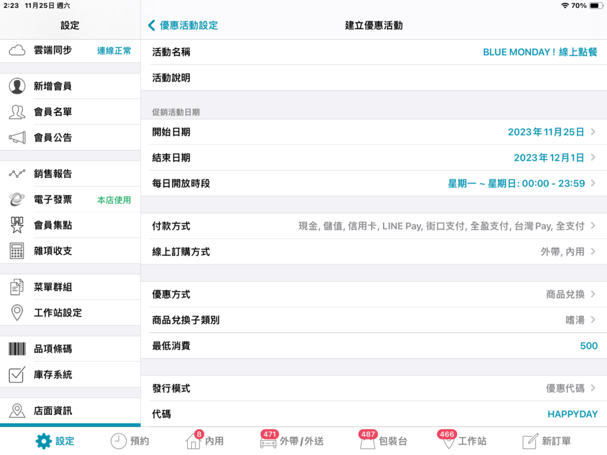607x455 pixels.
Task: Tap the 466 badge on 工作站
Action: click(447, 434)
